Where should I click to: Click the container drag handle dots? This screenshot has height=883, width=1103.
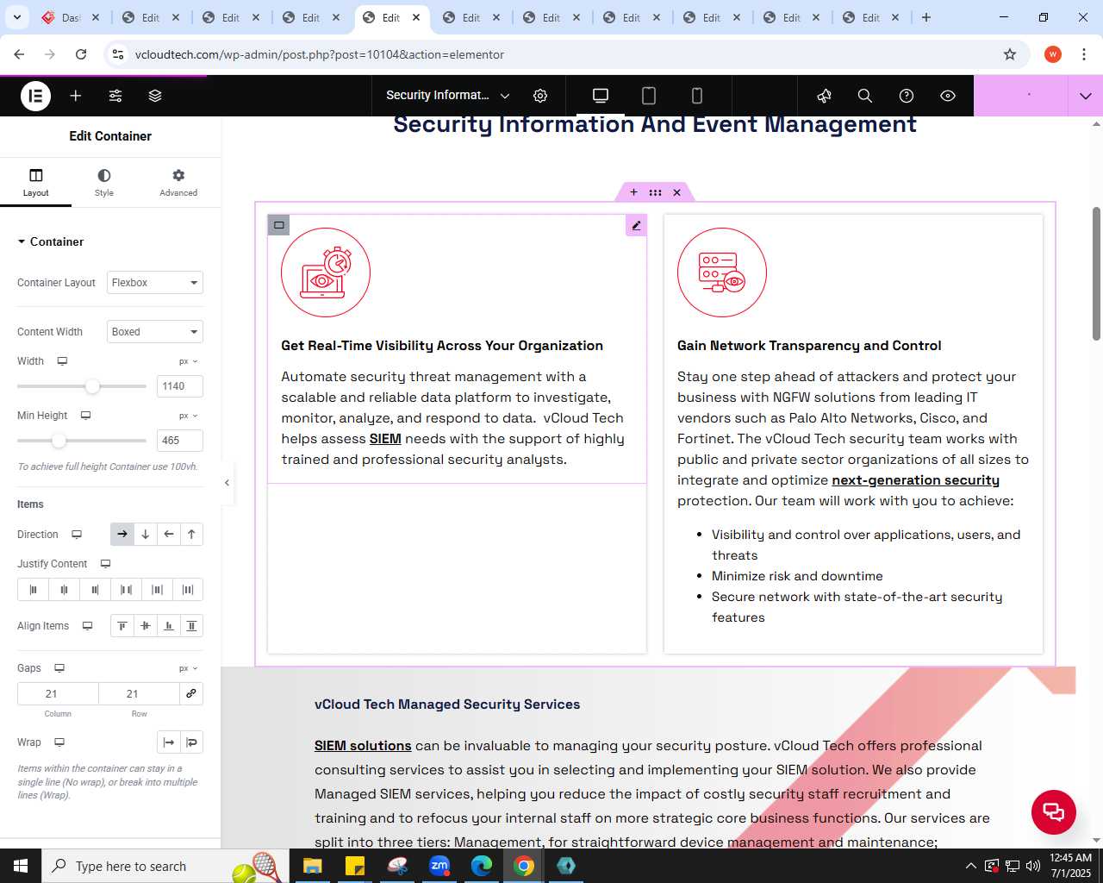655,192
